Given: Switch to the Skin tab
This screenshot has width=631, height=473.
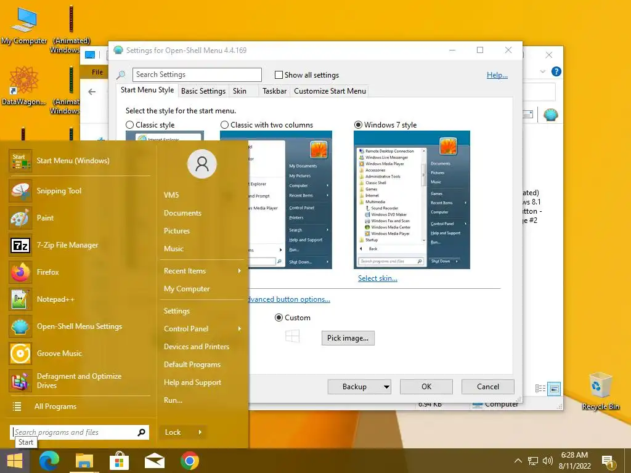Looking at the screenshot, I should 240,91.
